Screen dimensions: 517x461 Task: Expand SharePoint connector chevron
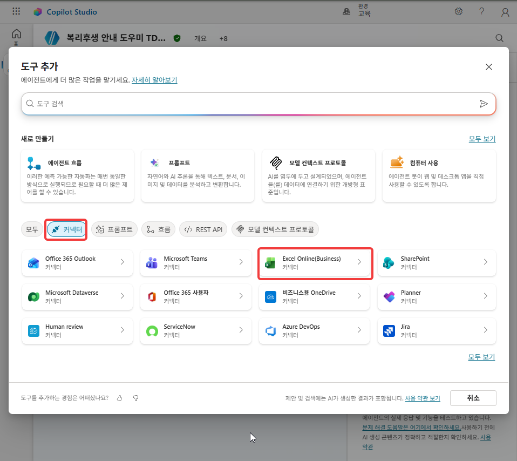pos(485,262)
